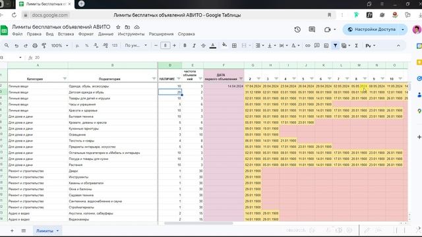Undo the last action
This screenshot has width=422, height=237.
tap(16, 46)
